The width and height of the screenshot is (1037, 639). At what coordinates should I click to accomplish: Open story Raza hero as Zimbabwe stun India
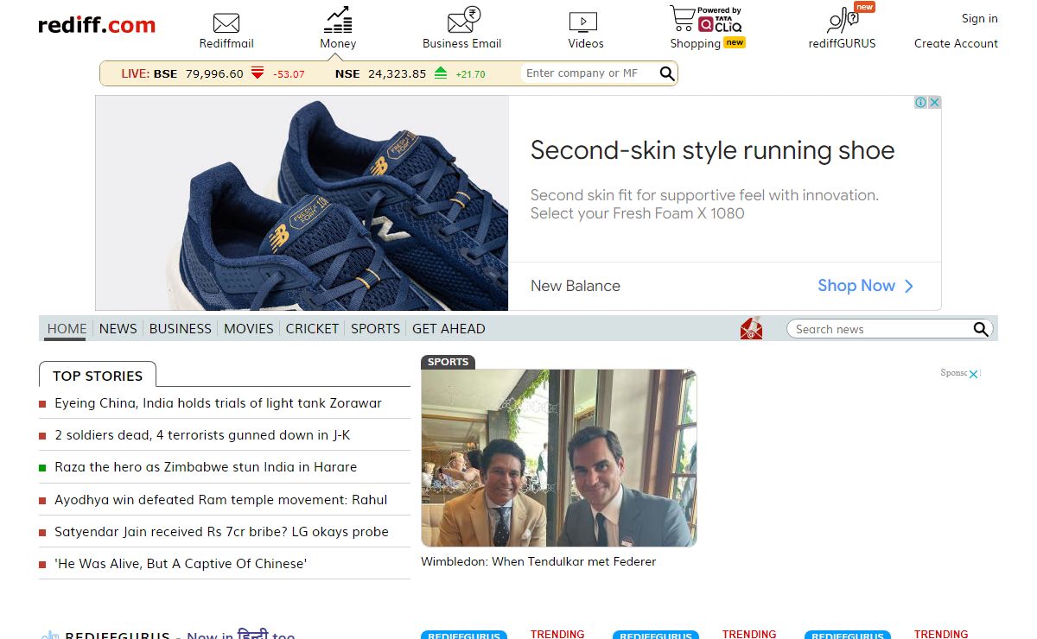206,467
